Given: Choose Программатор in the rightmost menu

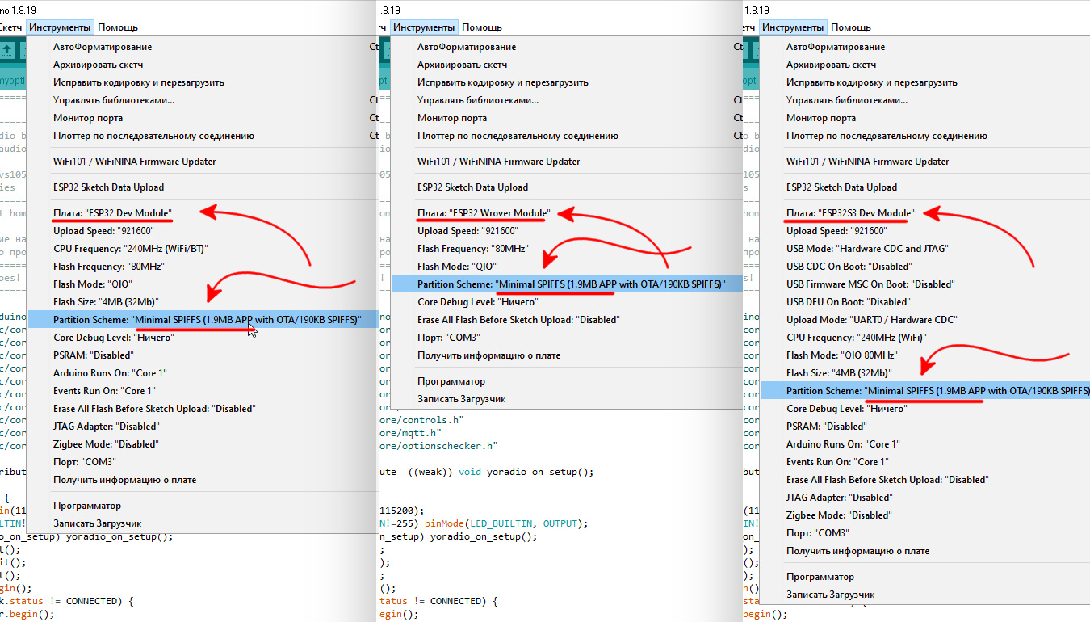Looking at the screenshot, I should (820, 577).
